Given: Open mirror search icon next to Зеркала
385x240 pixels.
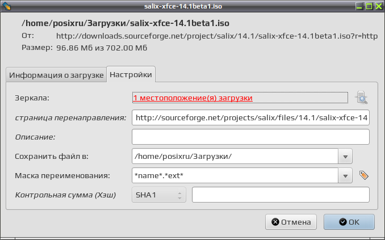Looking at the screenshot, I should [x=361, y=98].
